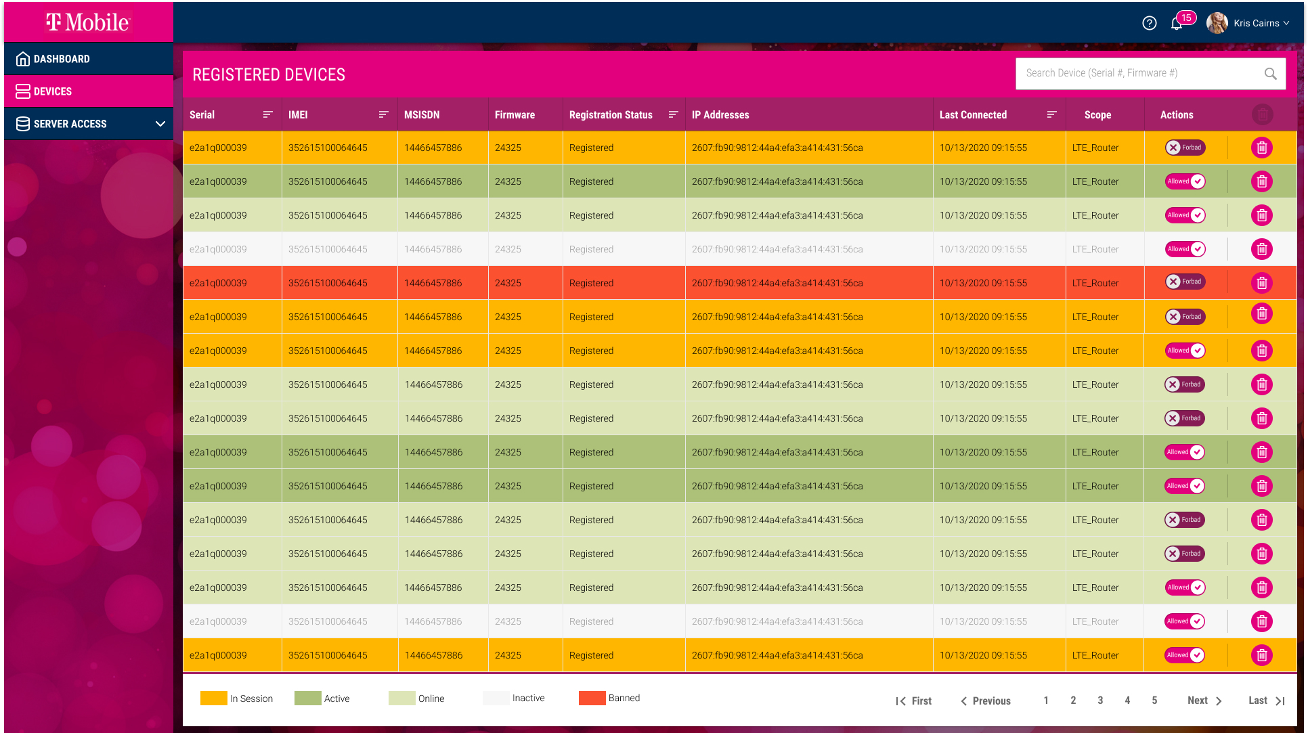The width and height of the screenshot is (1308, 733).
Task: Delete the device in the third table row
Action: coord(1262,215)
